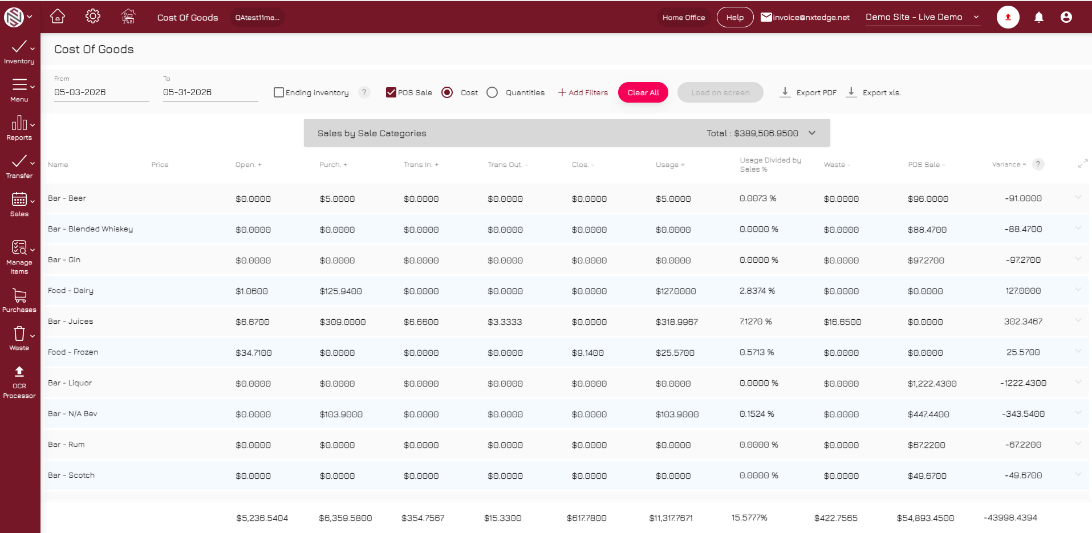Click the Load on screen button
The image size is (1092, 533).
pyautogui.click(x=720, y=92)
